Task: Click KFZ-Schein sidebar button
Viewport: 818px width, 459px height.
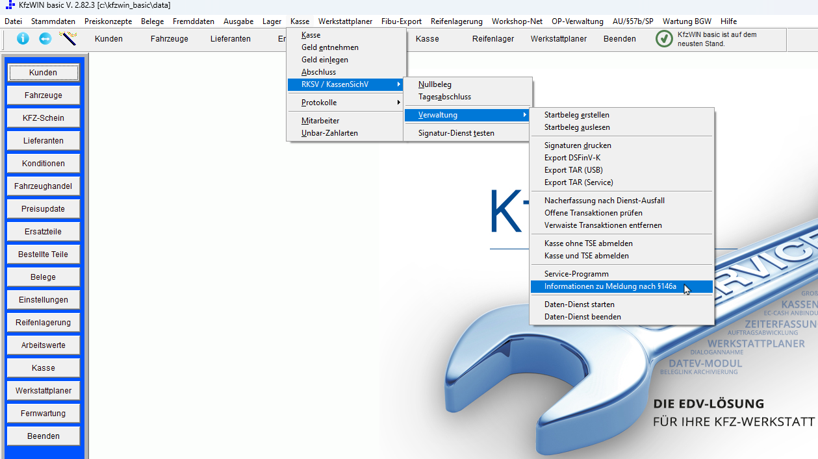Action: pyautogui.click(x=44, y=118)
